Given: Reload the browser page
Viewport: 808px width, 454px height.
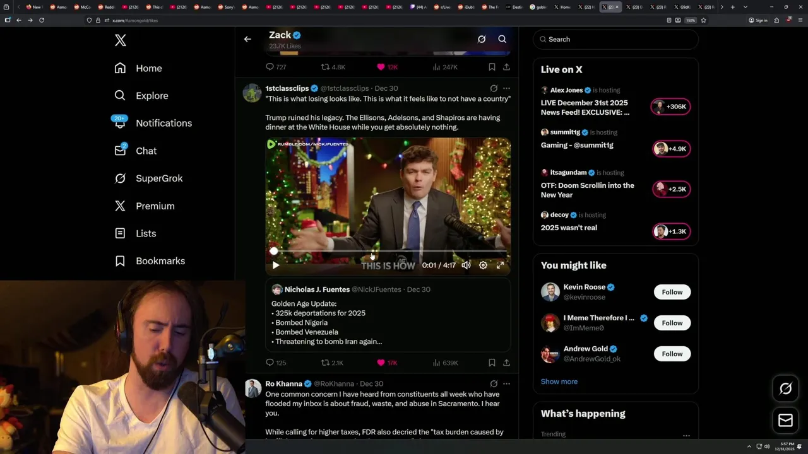Looking at the screenshot, I should (42, 20).
